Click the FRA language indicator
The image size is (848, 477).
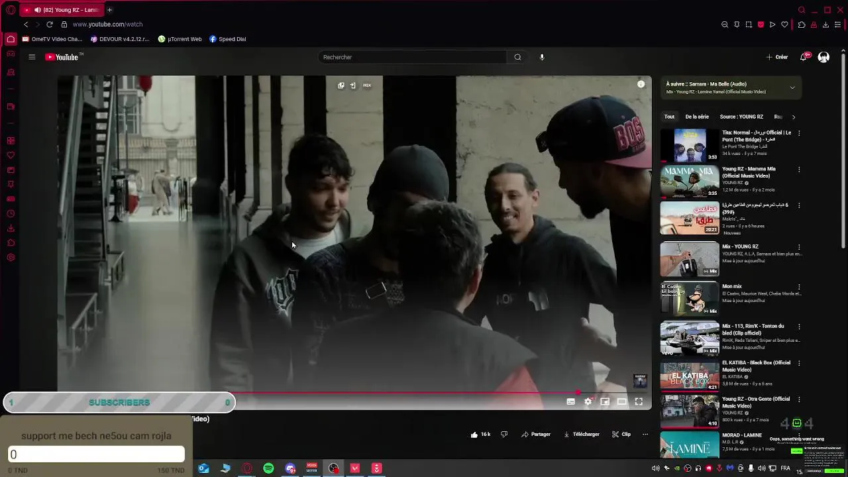tap(785, 468)
